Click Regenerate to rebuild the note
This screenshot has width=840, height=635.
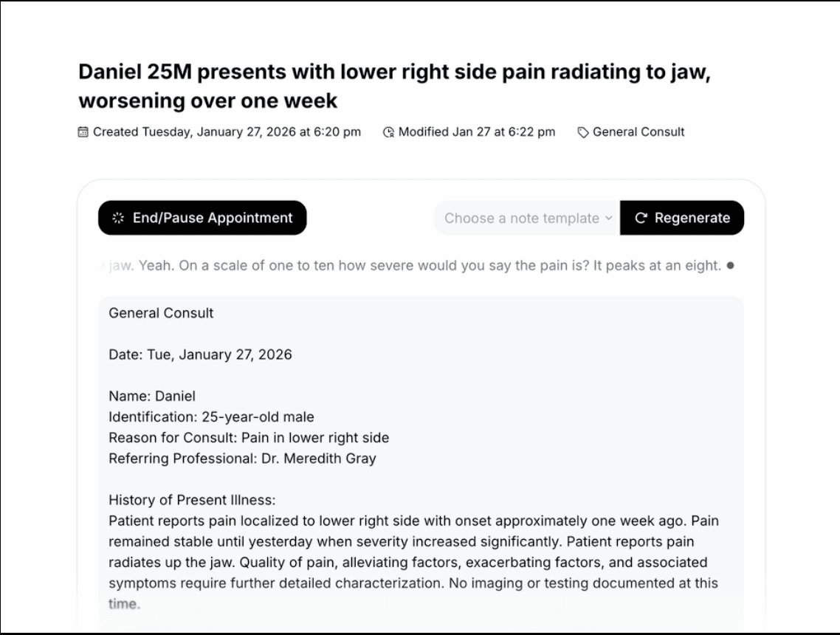(x=681, y=217)
